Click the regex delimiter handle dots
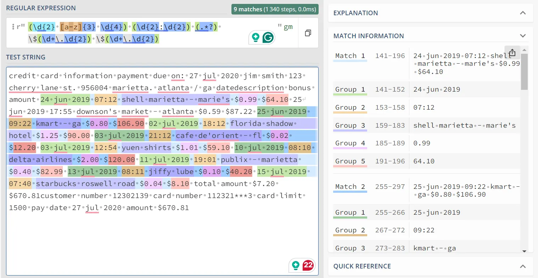The image size is (538, 278). tap(13, 27)
